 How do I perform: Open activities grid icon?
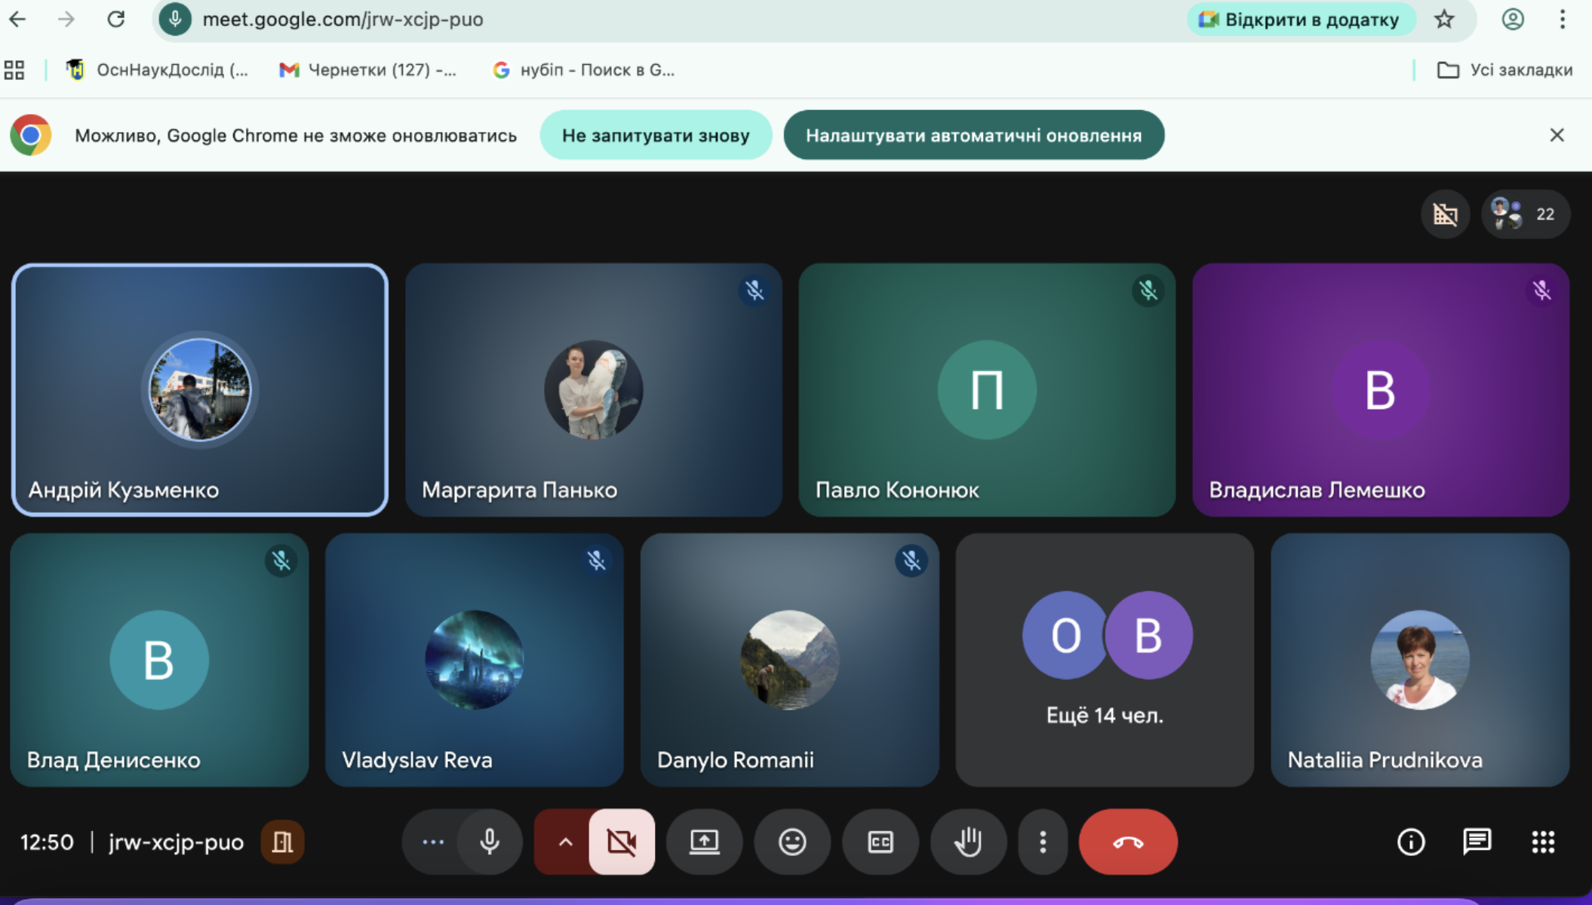pyautogui.click(x=1543, y=842)
